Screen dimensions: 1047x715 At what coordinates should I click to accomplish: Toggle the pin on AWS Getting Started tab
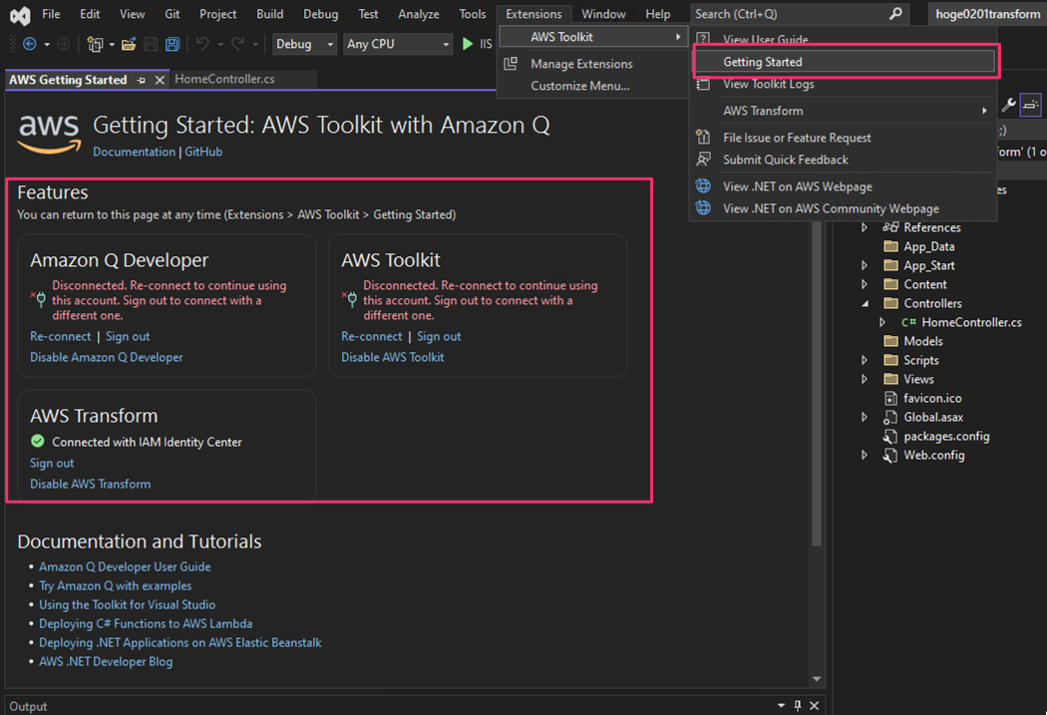click(x=142, y=80)
